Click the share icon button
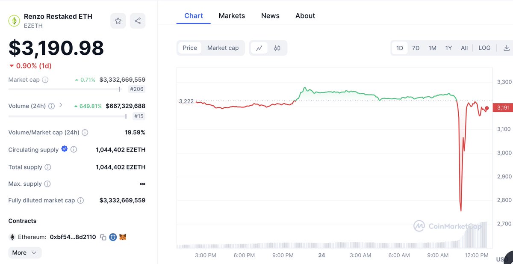This screenshot has width=513, height=264. coord(138,21)
